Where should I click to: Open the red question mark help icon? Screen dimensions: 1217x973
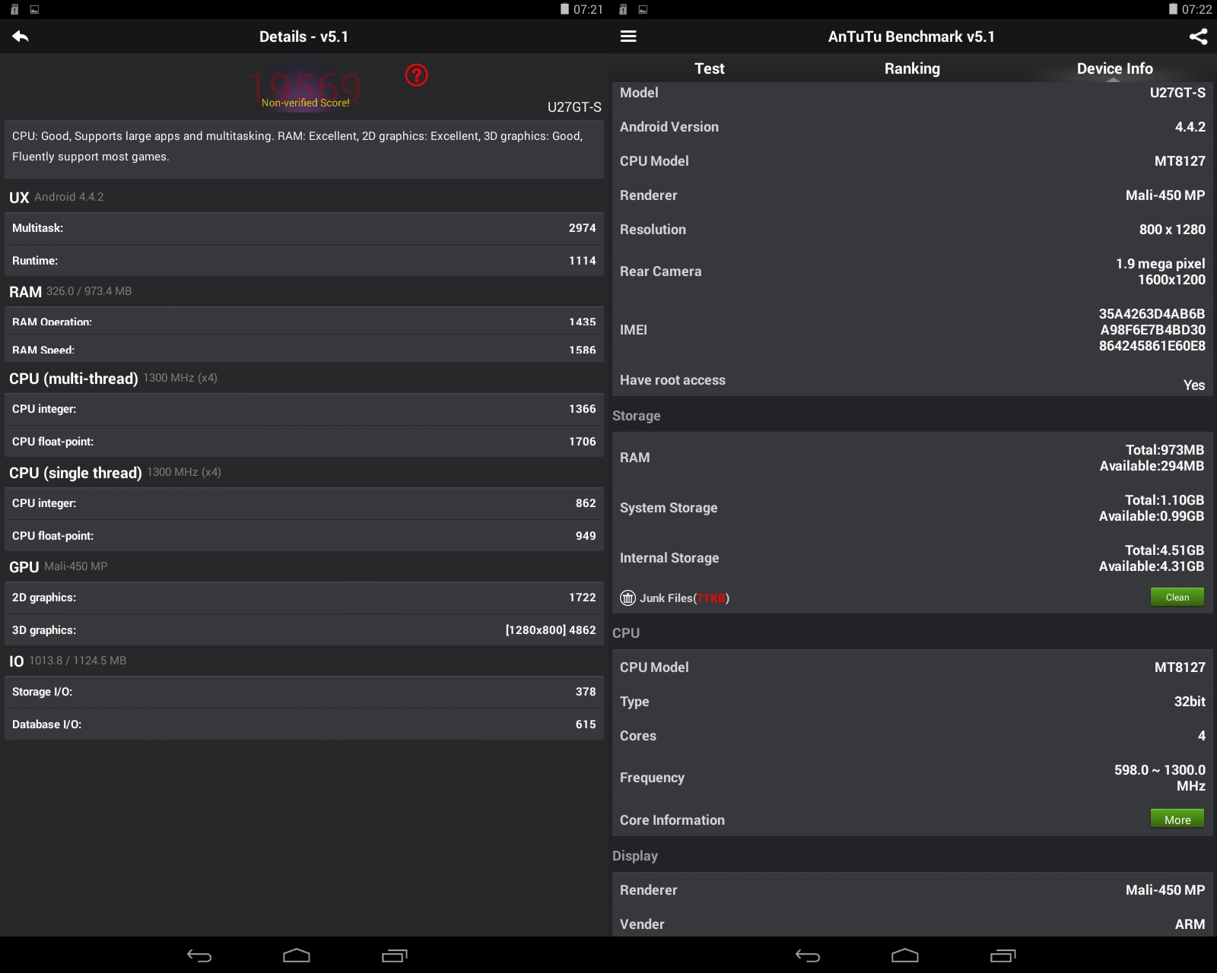click(416, 74)
